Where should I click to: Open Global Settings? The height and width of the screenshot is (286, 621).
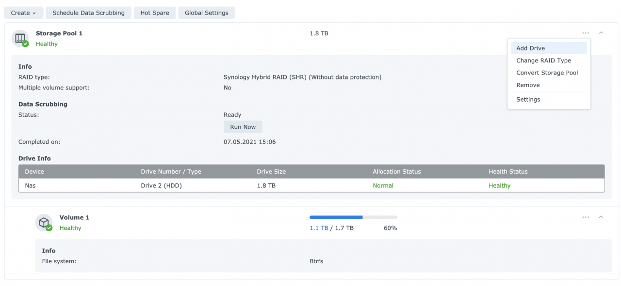click(x=206, y=13)
